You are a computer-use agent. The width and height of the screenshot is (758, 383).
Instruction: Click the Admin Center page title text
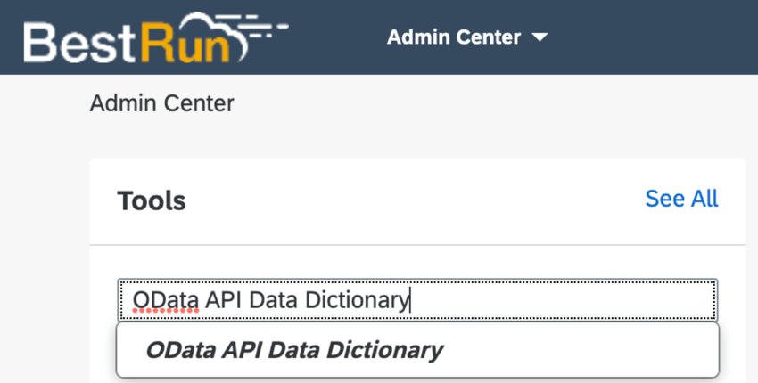pos(161,103)
